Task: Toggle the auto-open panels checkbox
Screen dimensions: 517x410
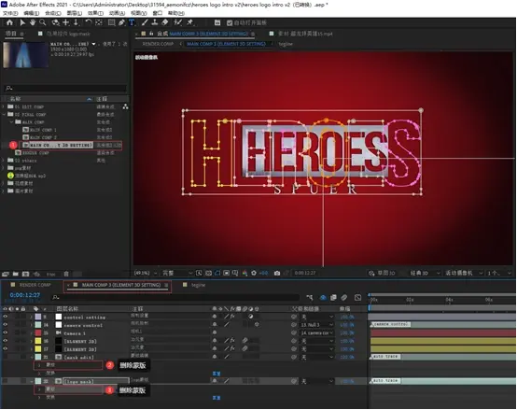Action: coord(230,22)
